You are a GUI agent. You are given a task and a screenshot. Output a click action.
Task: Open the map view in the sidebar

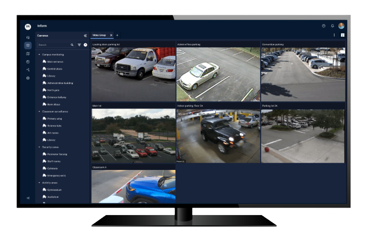[28, 54]
